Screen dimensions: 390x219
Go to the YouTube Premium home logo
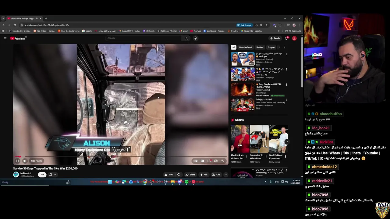[x=18, y=38]
